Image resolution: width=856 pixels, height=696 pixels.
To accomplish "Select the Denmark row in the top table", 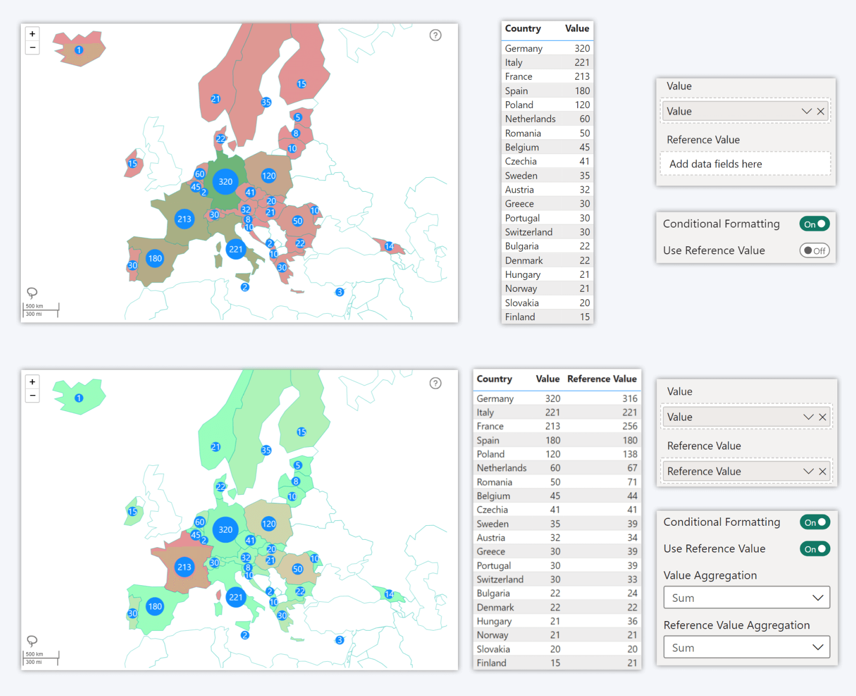I will (x=547, y=260).
